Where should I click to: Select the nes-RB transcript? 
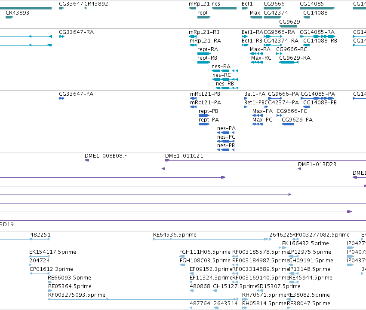coord(227,88)
